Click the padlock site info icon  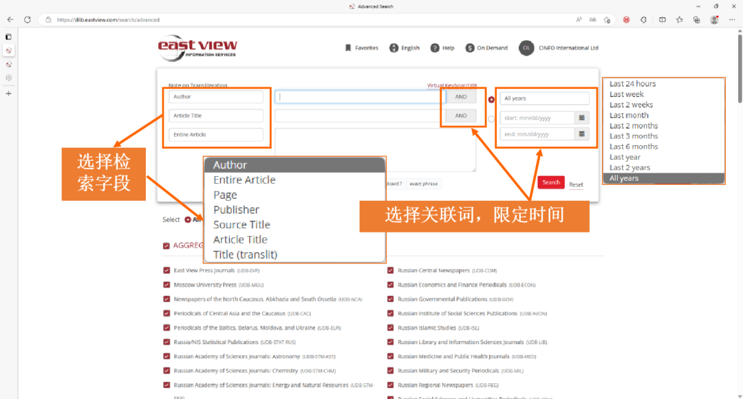click(x=48, y=20)
